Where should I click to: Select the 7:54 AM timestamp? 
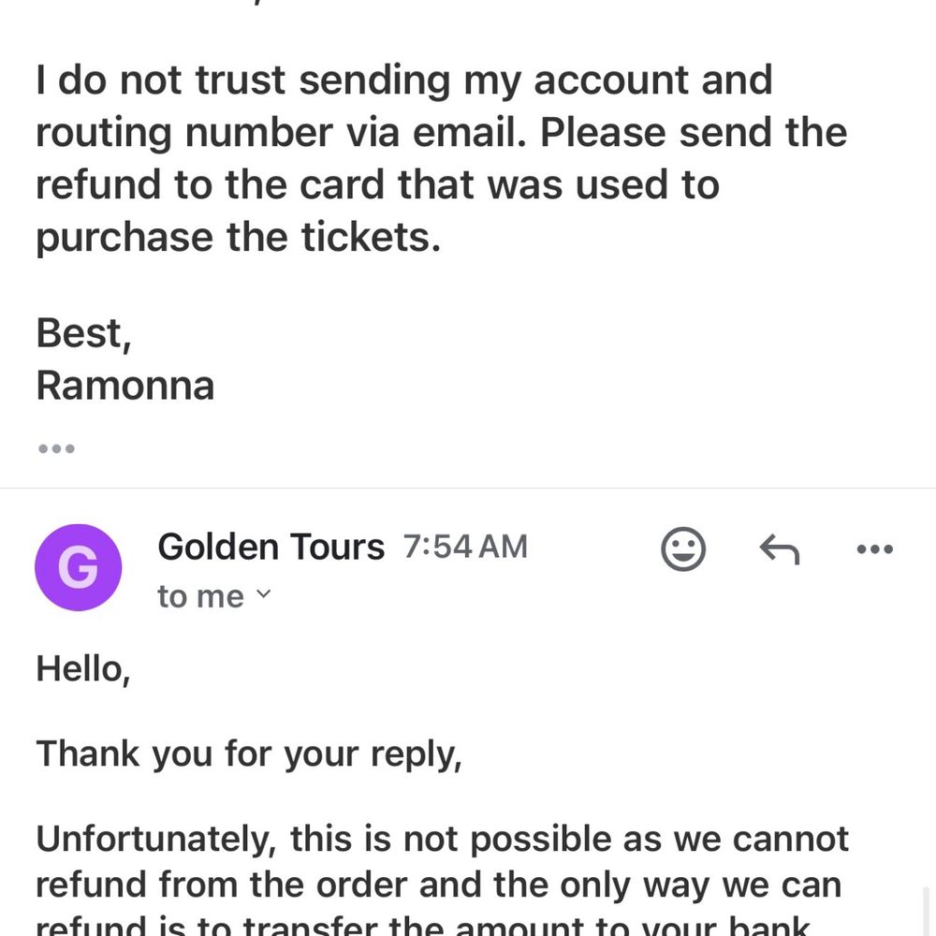click(465, 547)
